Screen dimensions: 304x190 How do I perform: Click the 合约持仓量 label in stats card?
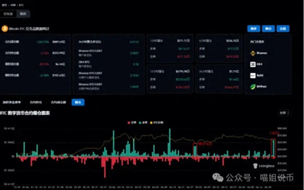[12, 53]
